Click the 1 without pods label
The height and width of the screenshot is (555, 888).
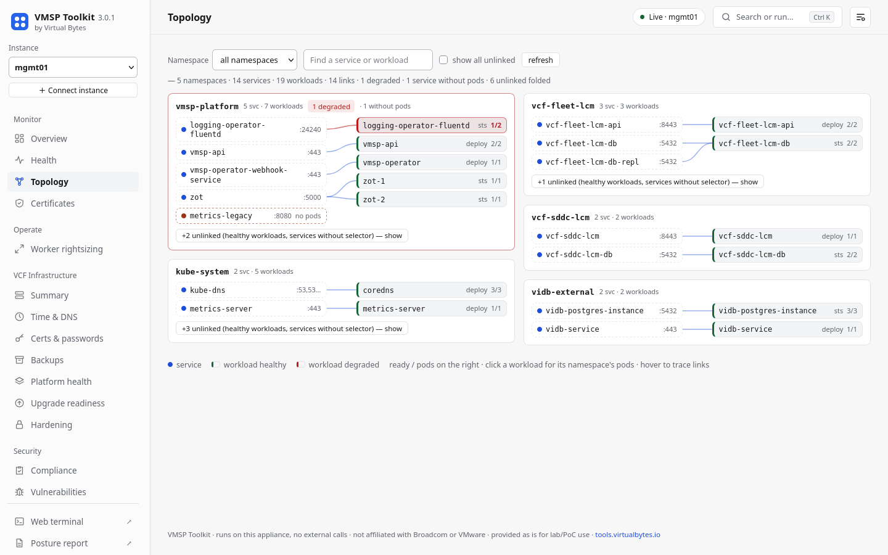[386, 106]
